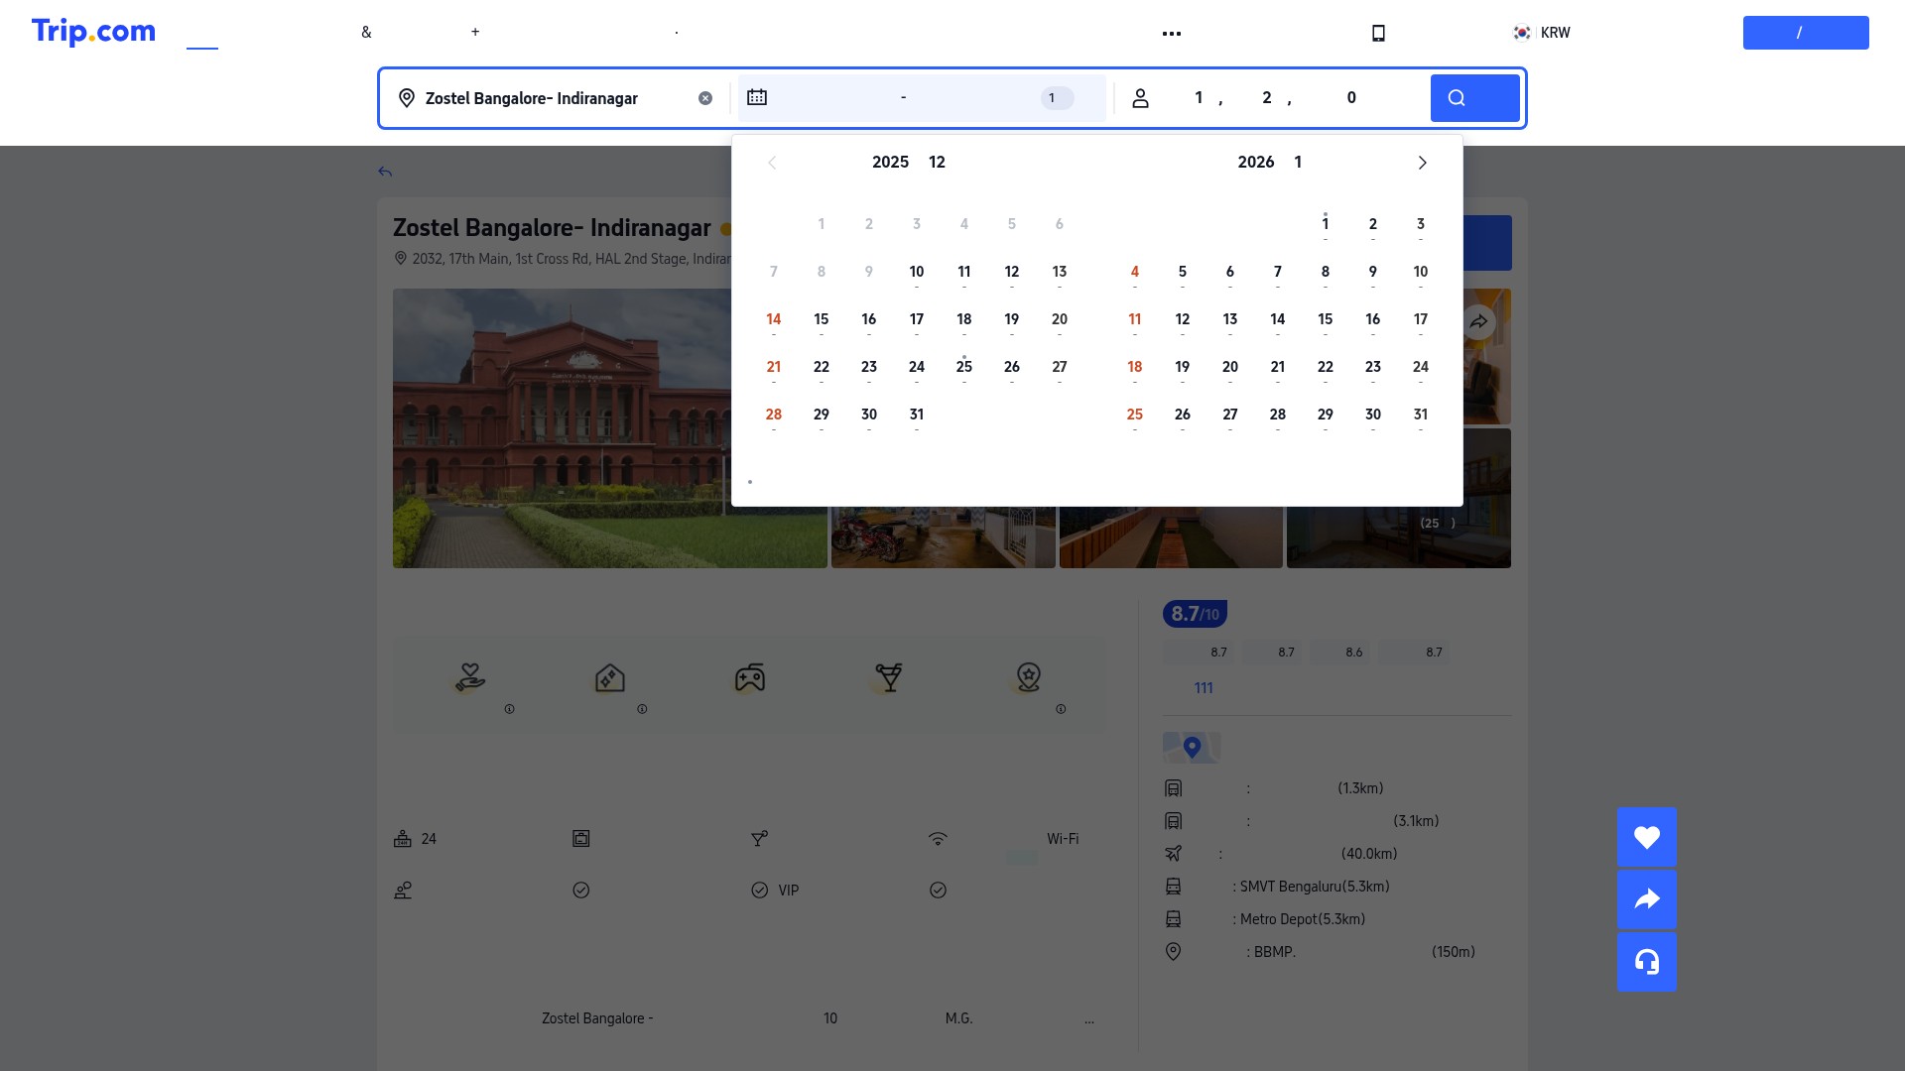Select January 4, 2026
Screen dimensions: 1905x1071
click(1135, 272)
